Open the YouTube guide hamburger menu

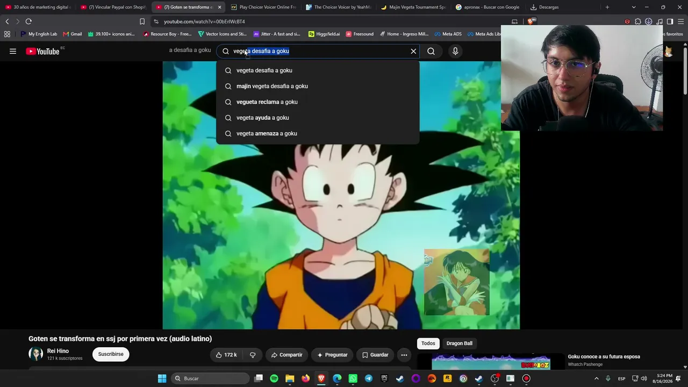click(13, 51)
